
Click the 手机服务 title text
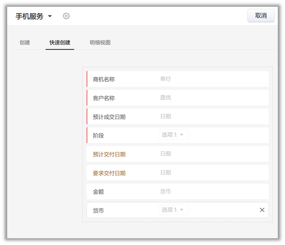click(x=29, y=16)
